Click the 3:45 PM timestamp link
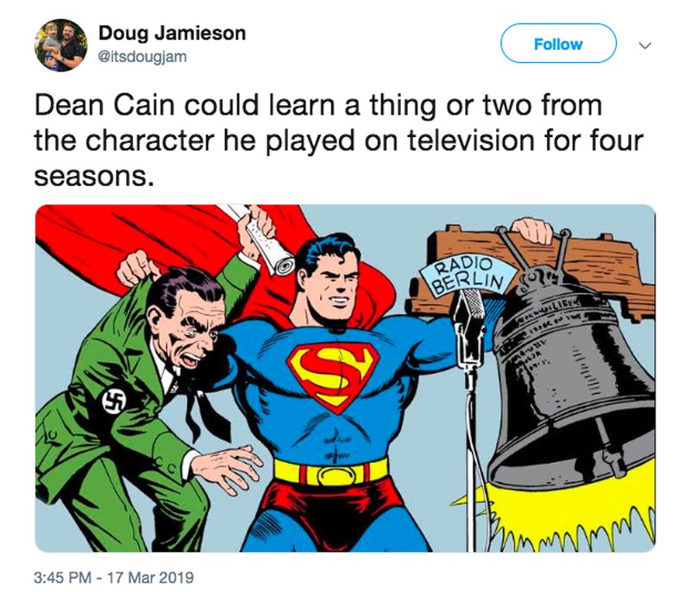 click(x=62, y=577)
